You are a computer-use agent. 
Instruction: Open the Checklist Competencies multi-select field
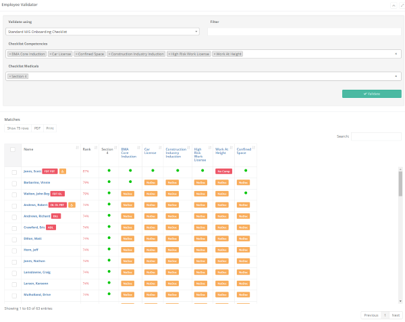pos(203,54)
